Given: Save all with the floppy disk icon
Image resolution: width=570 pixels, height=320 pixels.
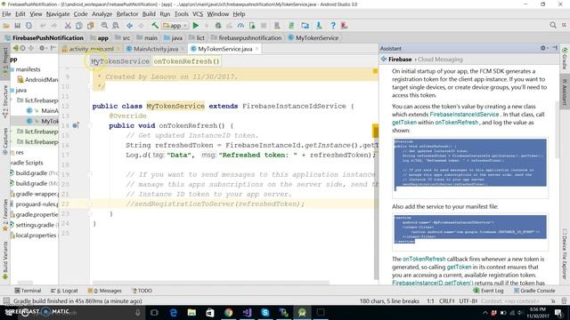Looking at the screenshot, I should point(18,26).
